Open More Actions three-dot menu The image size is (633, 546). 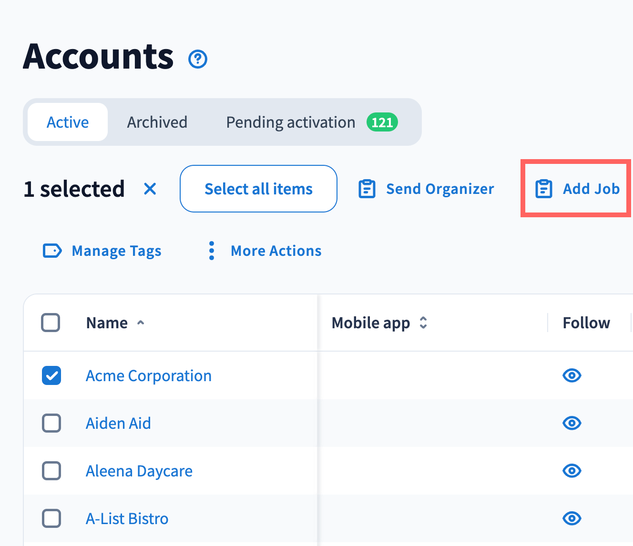tap(212, 251)
